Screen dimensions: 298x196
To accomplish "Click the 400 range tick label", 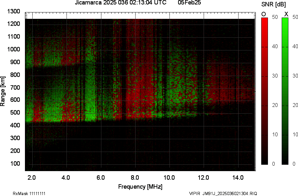I will pos(15,125).
